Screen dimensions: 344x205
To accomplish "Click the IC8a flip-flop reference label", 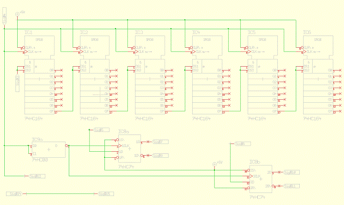I will coord(123,132).
